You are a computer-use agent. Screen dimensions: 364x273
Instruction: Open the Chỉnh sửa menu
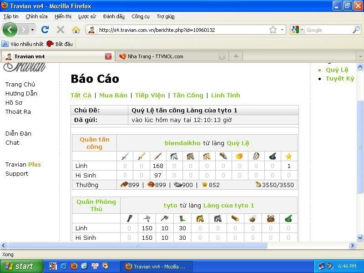click(x=36, y=16)
